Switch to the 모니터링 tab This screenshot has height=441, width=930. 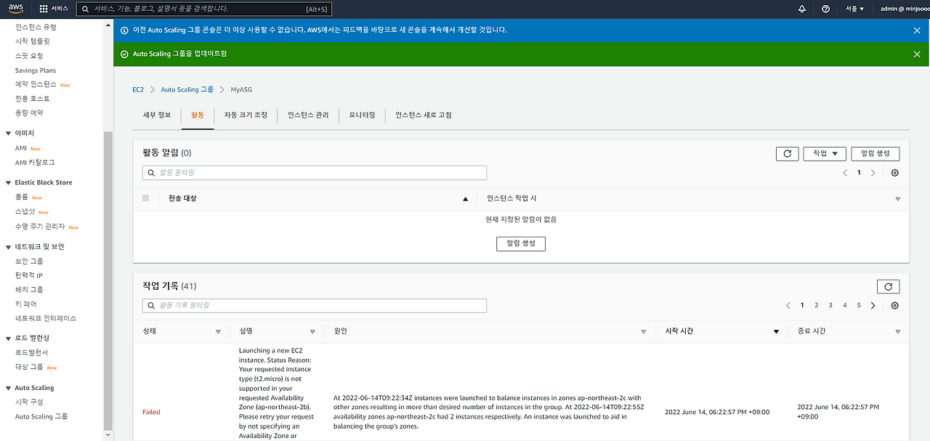click(363, 115)
